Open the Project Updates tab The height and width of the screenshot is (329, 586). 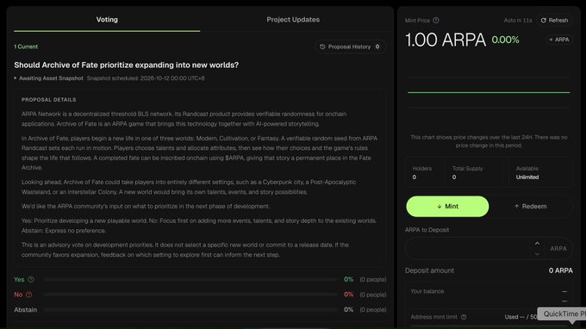[293, 20]
